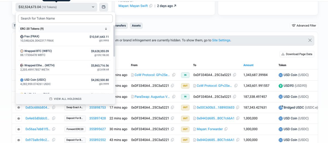Open the Site Settings link
This screenshot has width=328, height=143.
point(221,40)
